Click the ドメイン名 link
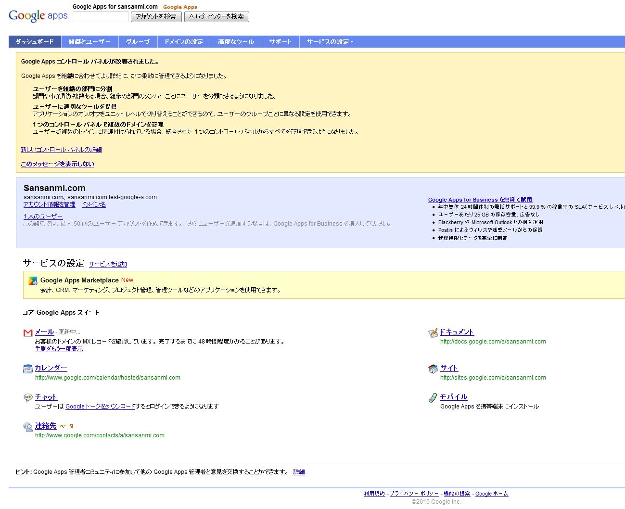This screenshot has height=509, width=625. pos(93,204)
